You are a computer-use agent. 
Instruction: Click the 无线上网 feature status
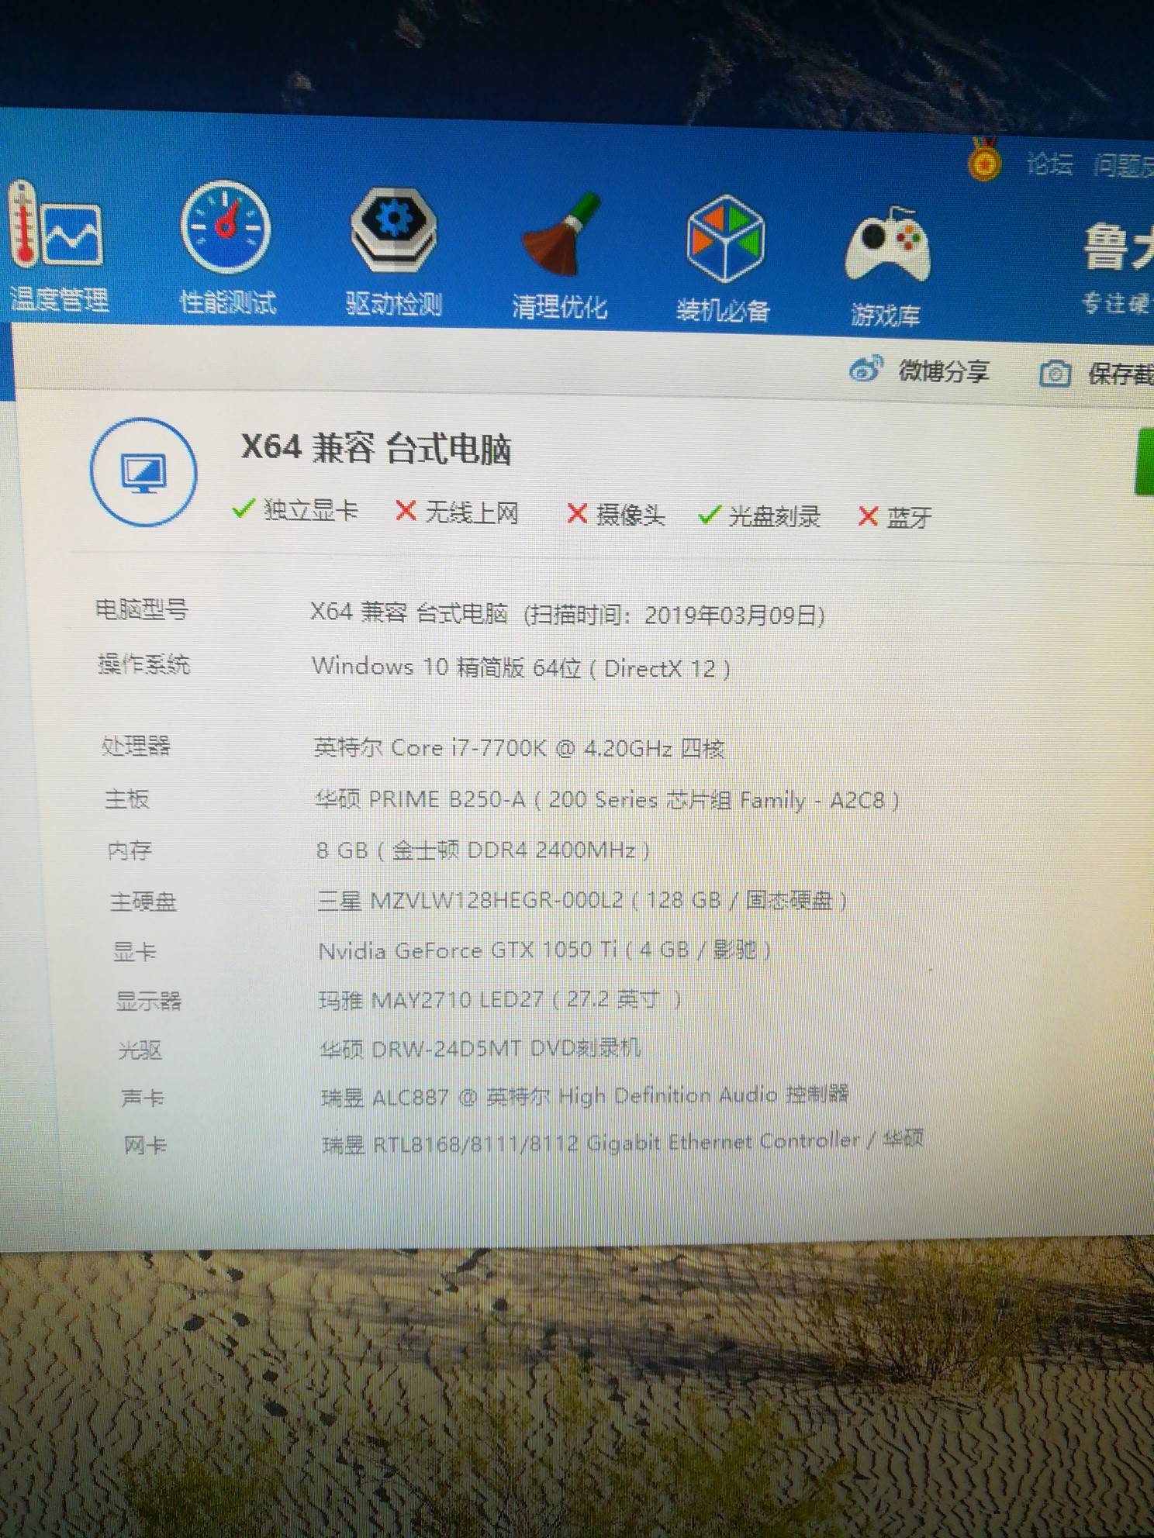457,512
